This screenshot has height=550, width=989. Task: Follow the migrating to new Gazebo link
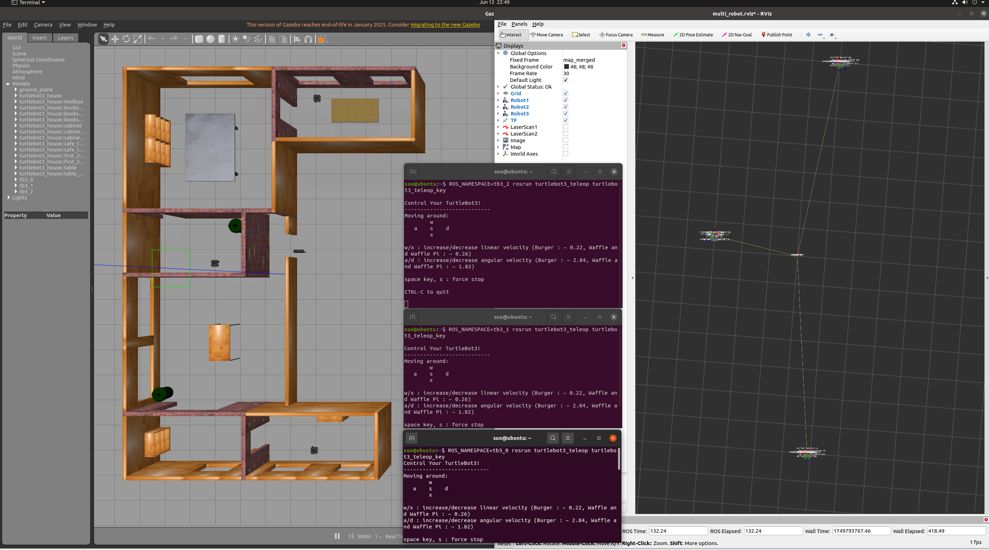[445, 25]
